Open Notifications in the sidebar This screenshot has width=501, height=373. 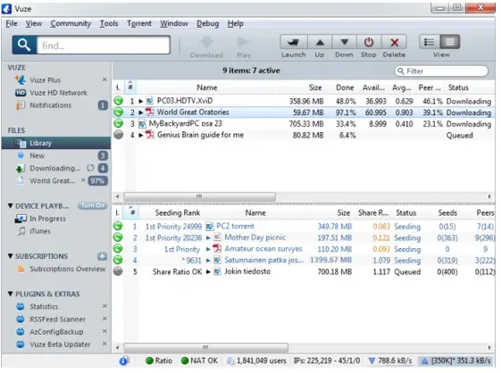[x=50, y=105]
